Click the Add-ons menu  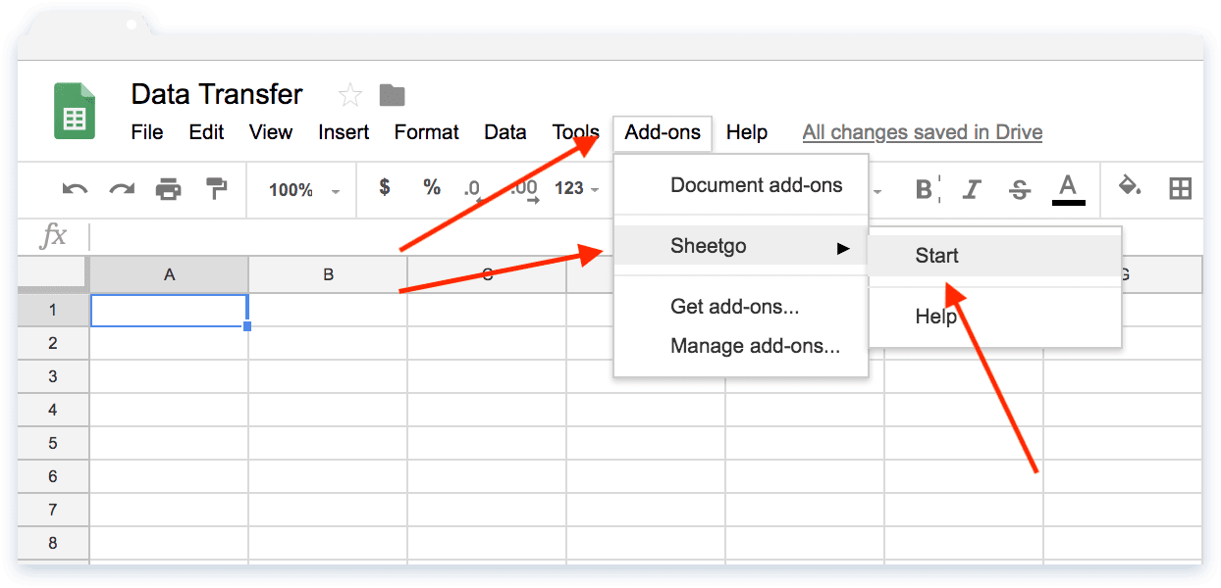[x=663, y=132]
